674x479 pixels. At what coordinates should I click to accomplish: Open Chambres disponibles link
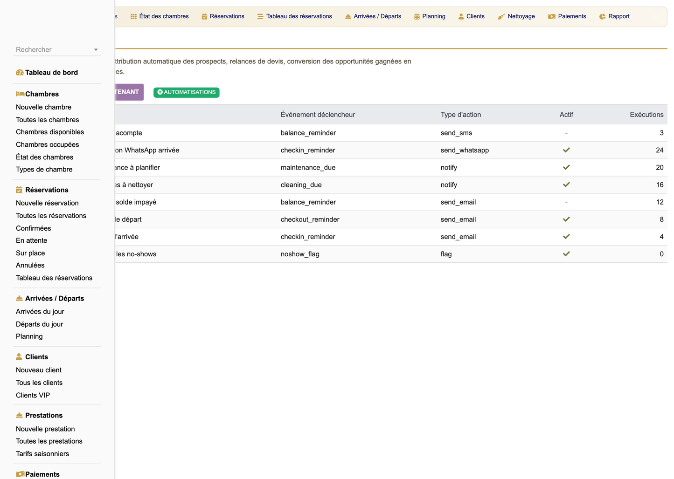(x=50, y=132)
